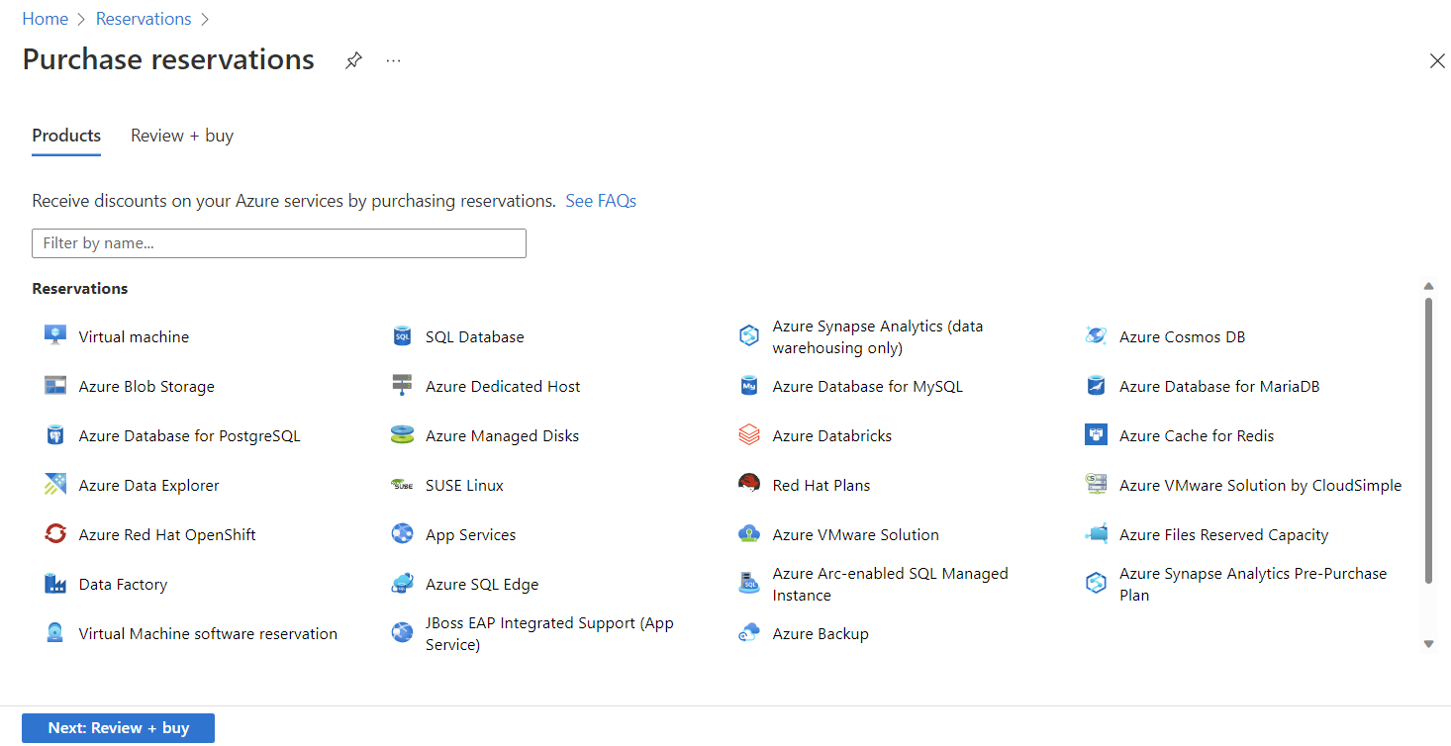The height and width of the screenshot is (746, 1451).
Task: Click the SQL Database icon
Action: [402, 336]
